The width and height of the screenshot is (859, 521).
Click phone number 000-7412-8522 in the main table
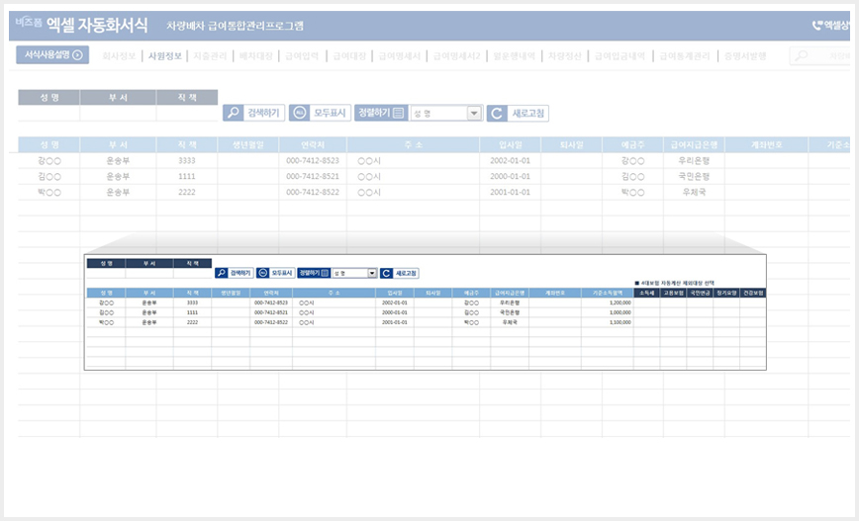[x=313, y=192]
